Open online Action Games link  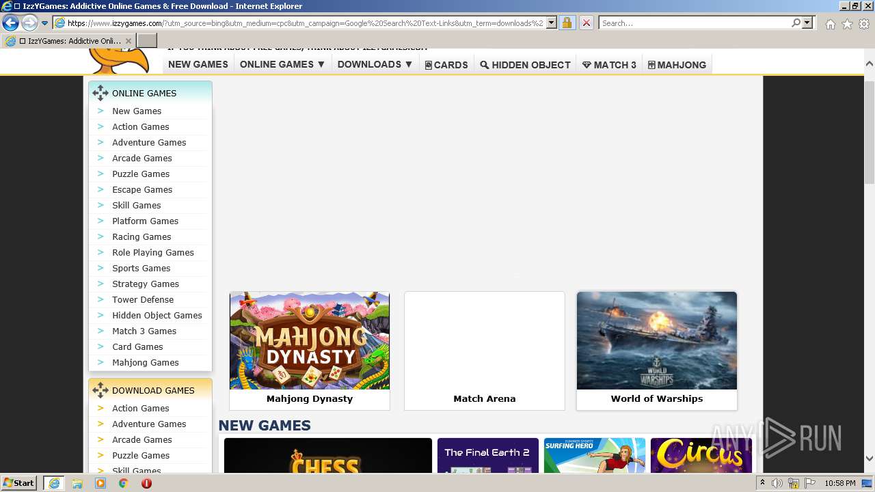[140, 126]
